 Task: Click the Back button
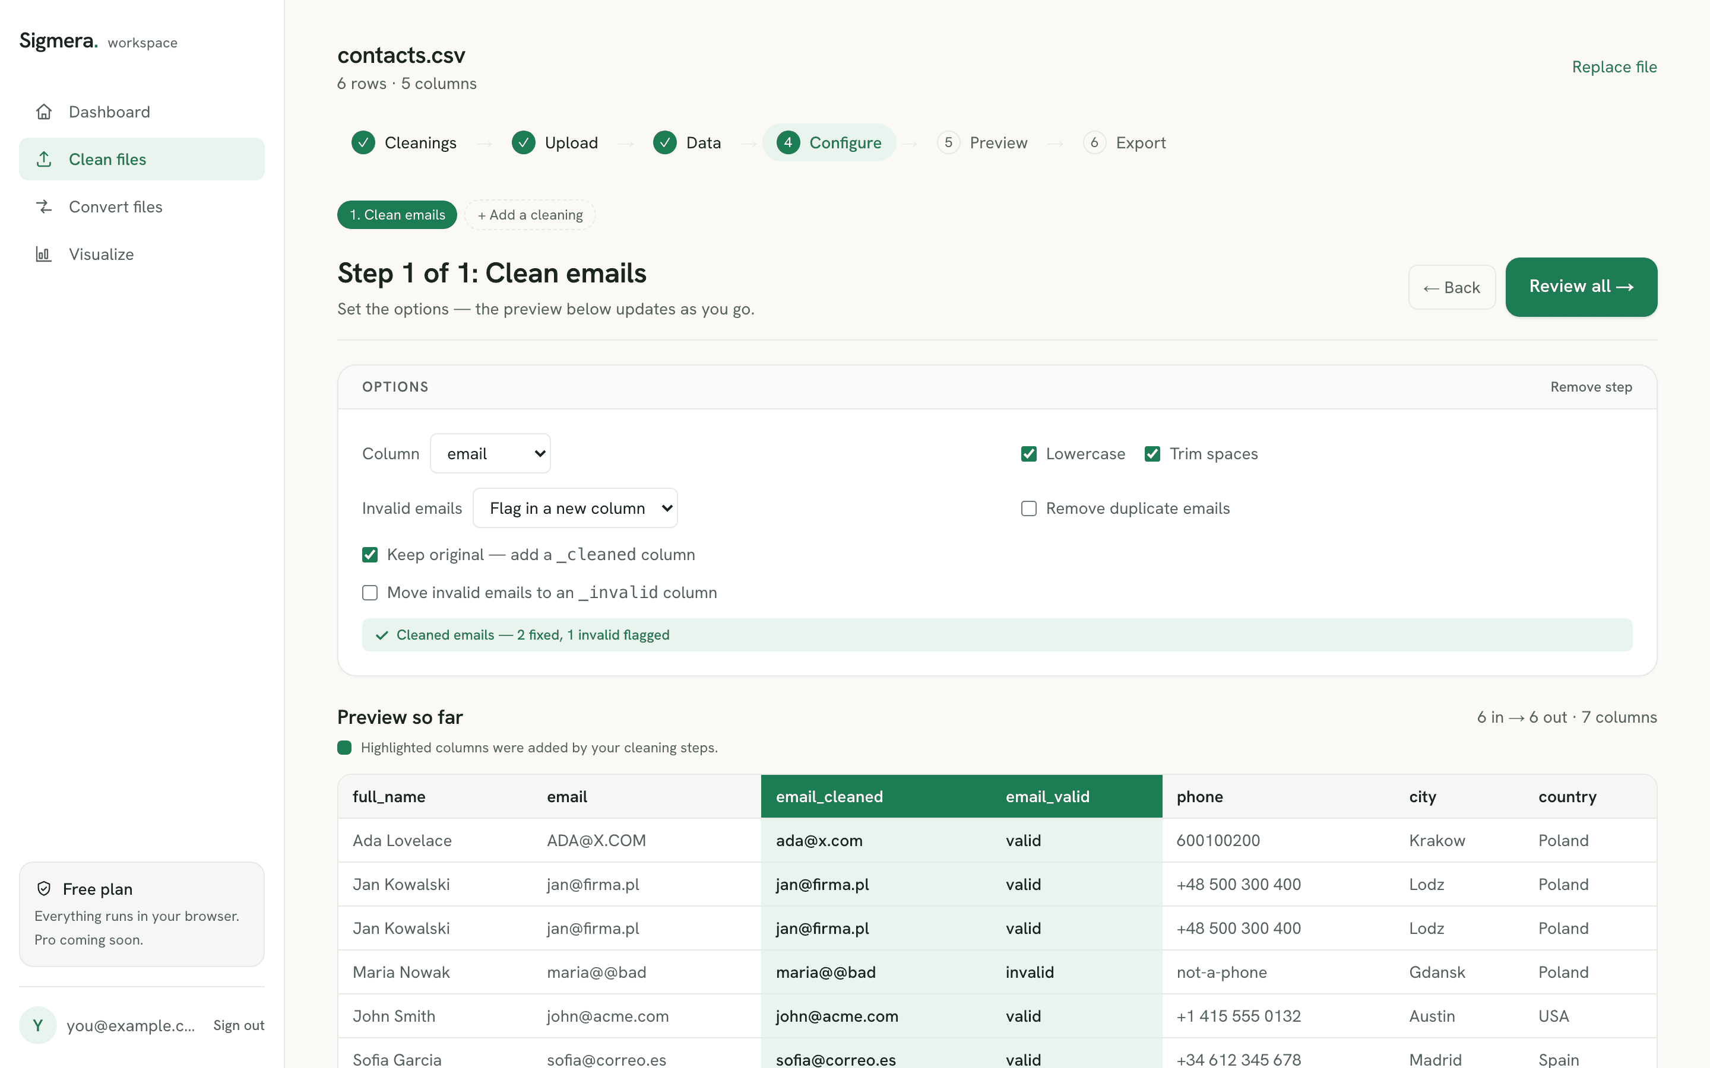pyautogui.click(x=1452, y=288)
